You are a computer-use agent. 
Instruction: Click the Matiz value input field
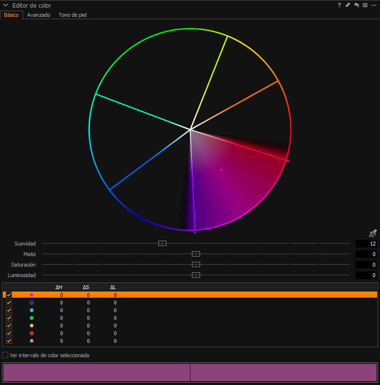(x=367, y=254)
